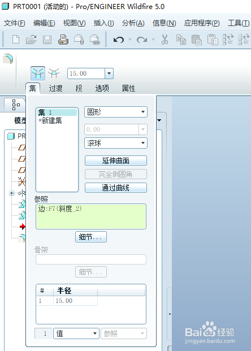Open the 应用程序(P) menu
Image resolution: width=251 pixels, height=351 pixels.
coord(202,23)
